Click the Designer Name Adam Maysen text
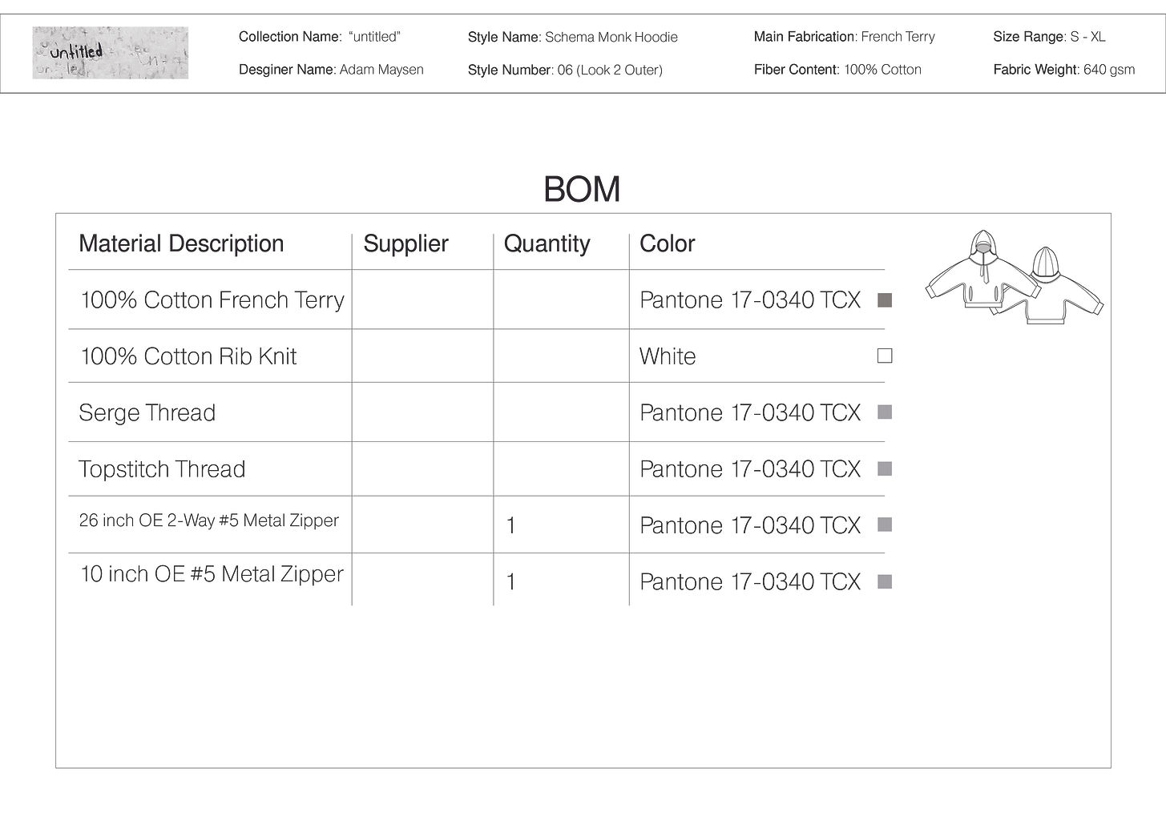This screenshot has width=1166, height=824. (x=331, y=70)
